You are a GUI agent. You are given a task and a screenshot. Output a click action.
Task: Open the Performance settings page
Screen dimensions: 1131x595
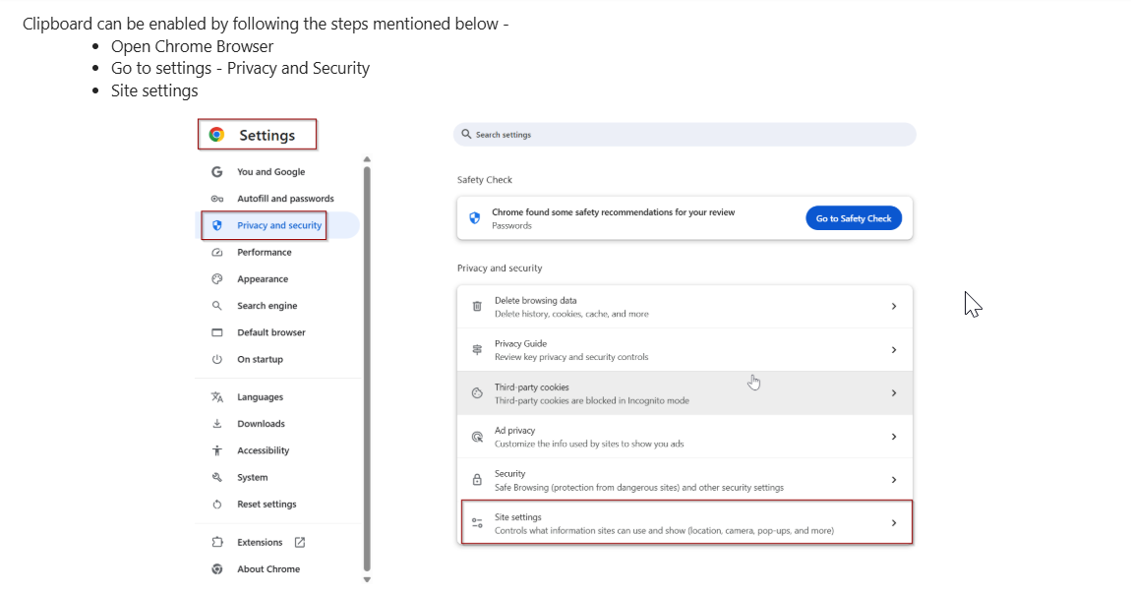pos(264,252)
